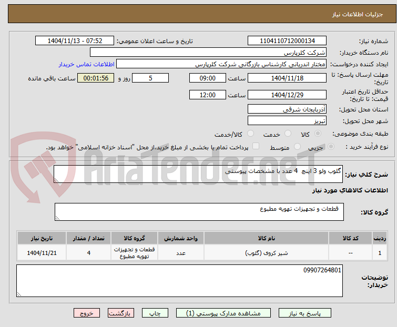Viewport: 397px width, 327px height.
Task: Click the remaining days field 5
Action: pyautogui.click(x=150, y=78)
